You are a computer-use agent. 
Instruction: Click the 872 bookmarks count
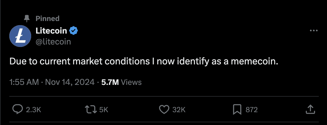pyautogui.click(x=252, y=110)
